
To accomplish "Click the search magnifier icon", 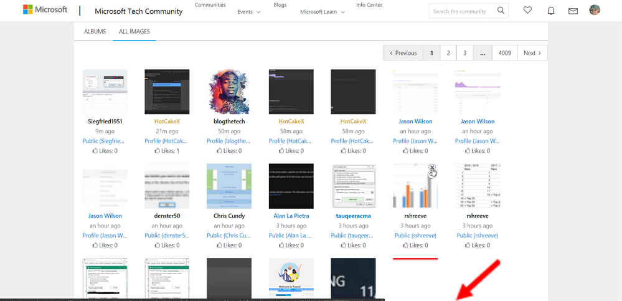I will [501, 11].
